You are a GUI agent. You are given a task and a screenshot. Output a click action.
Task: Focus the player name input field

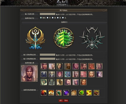coord(47,14)
